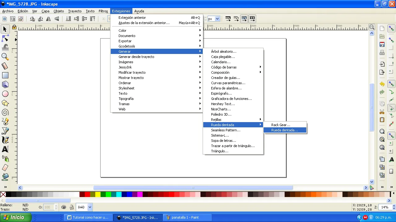The height and width of the screenshot is (222, 396).
Task: Toggle enable snapping top icon
Action: (x=391, y=29)
